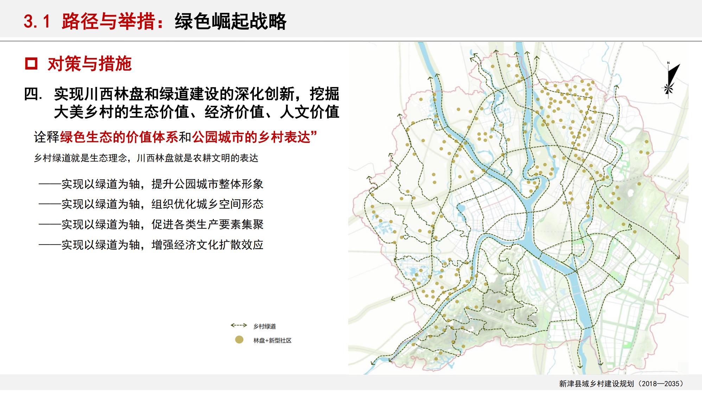Viewport: 702px width, 394px height.
Task: Click the sentence '乡村绿道就是生态理念，川西林盘就是农耕文明的表达'
Action: 146,158
